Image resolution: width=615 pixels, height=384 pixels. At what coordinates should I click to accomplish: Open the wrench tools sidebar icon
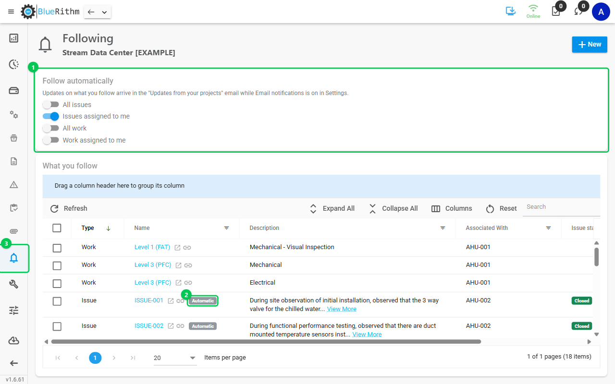point(14,284)
